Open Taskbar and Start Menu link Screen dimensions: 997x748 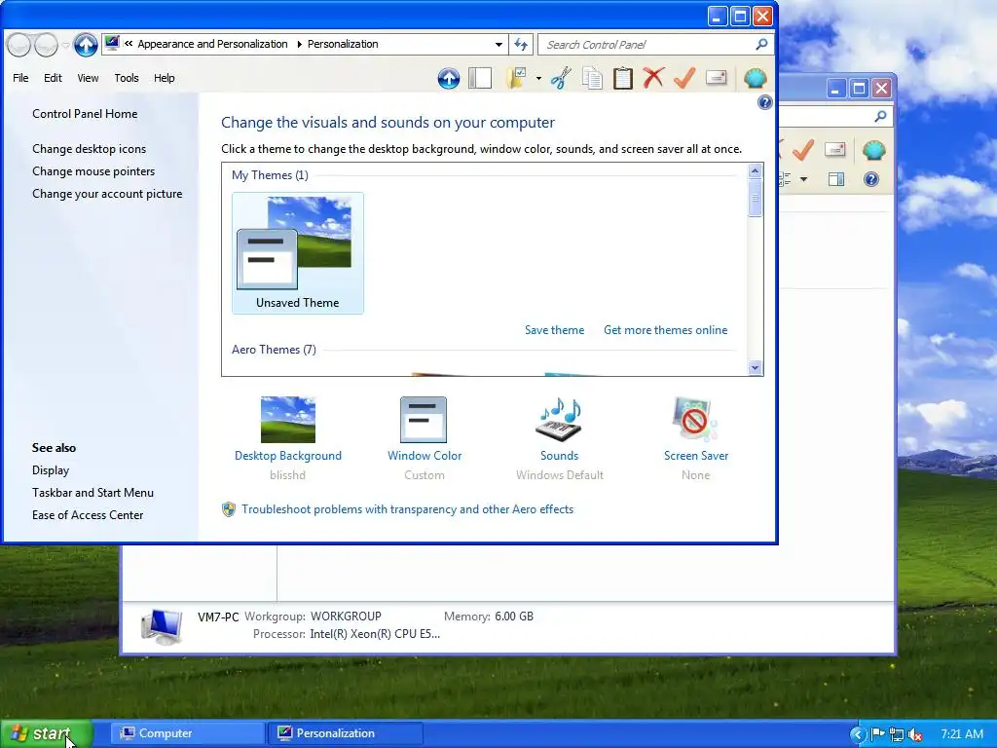(x=92, y=492)
